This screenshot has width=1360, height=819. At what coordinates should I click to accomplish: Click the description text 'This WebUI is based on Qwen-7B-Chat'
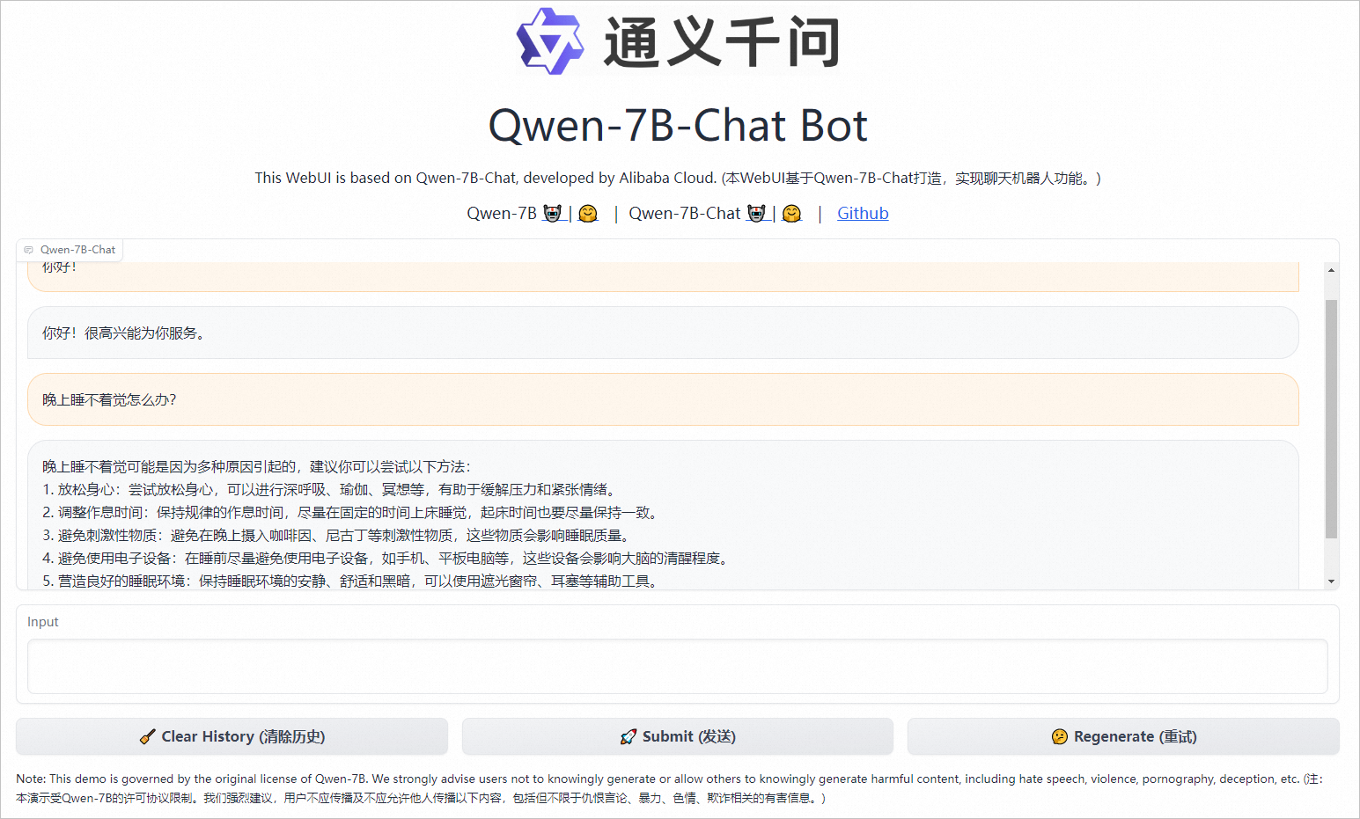click(x=386, y=178)
